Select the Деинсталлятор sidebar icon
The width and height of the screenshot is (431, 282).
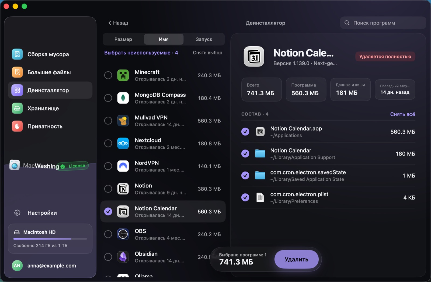17,90
